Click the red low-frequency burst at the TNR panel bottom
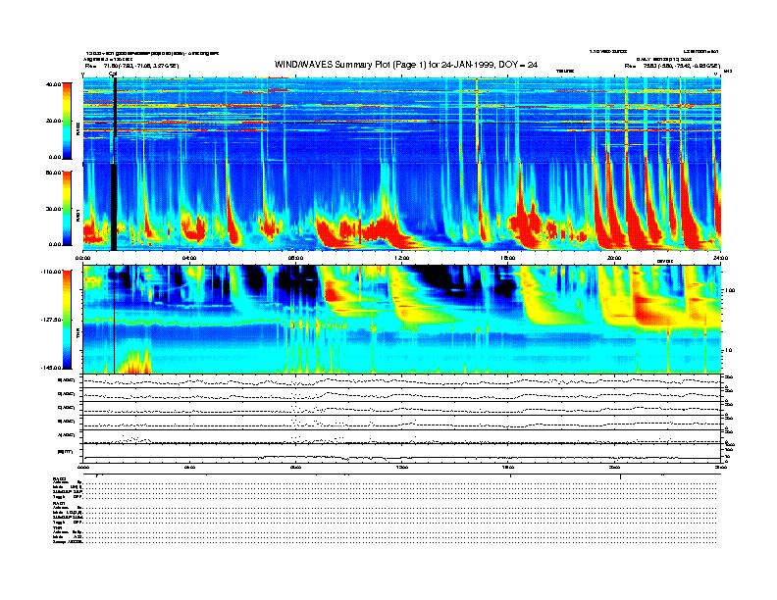777x600 pixels. tap(133, 362)
